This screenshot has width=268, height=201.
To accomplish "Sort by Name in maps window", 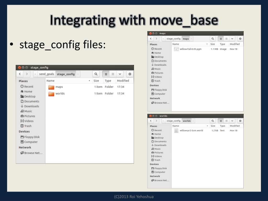I will pyautogui.click(x=190, y=44).
